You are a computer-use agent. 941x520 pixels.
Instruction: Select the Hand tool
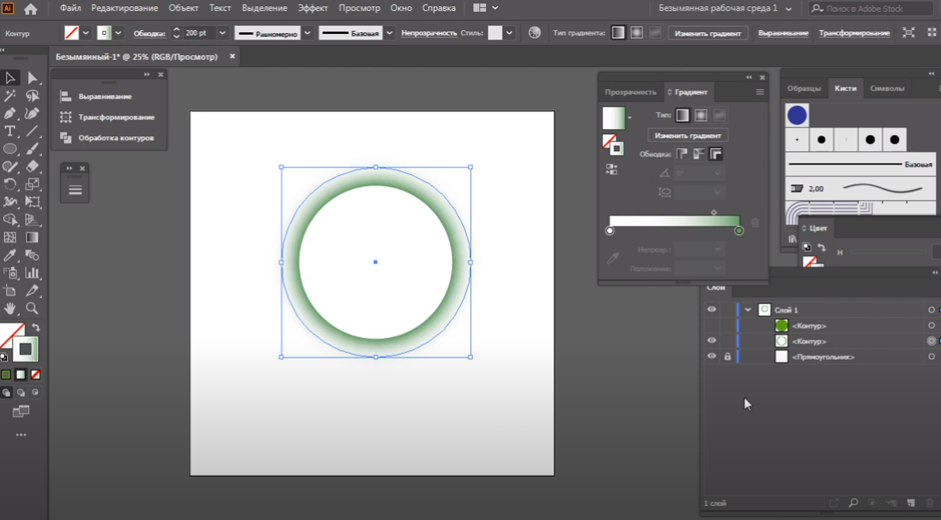click(x=10, y=309)
